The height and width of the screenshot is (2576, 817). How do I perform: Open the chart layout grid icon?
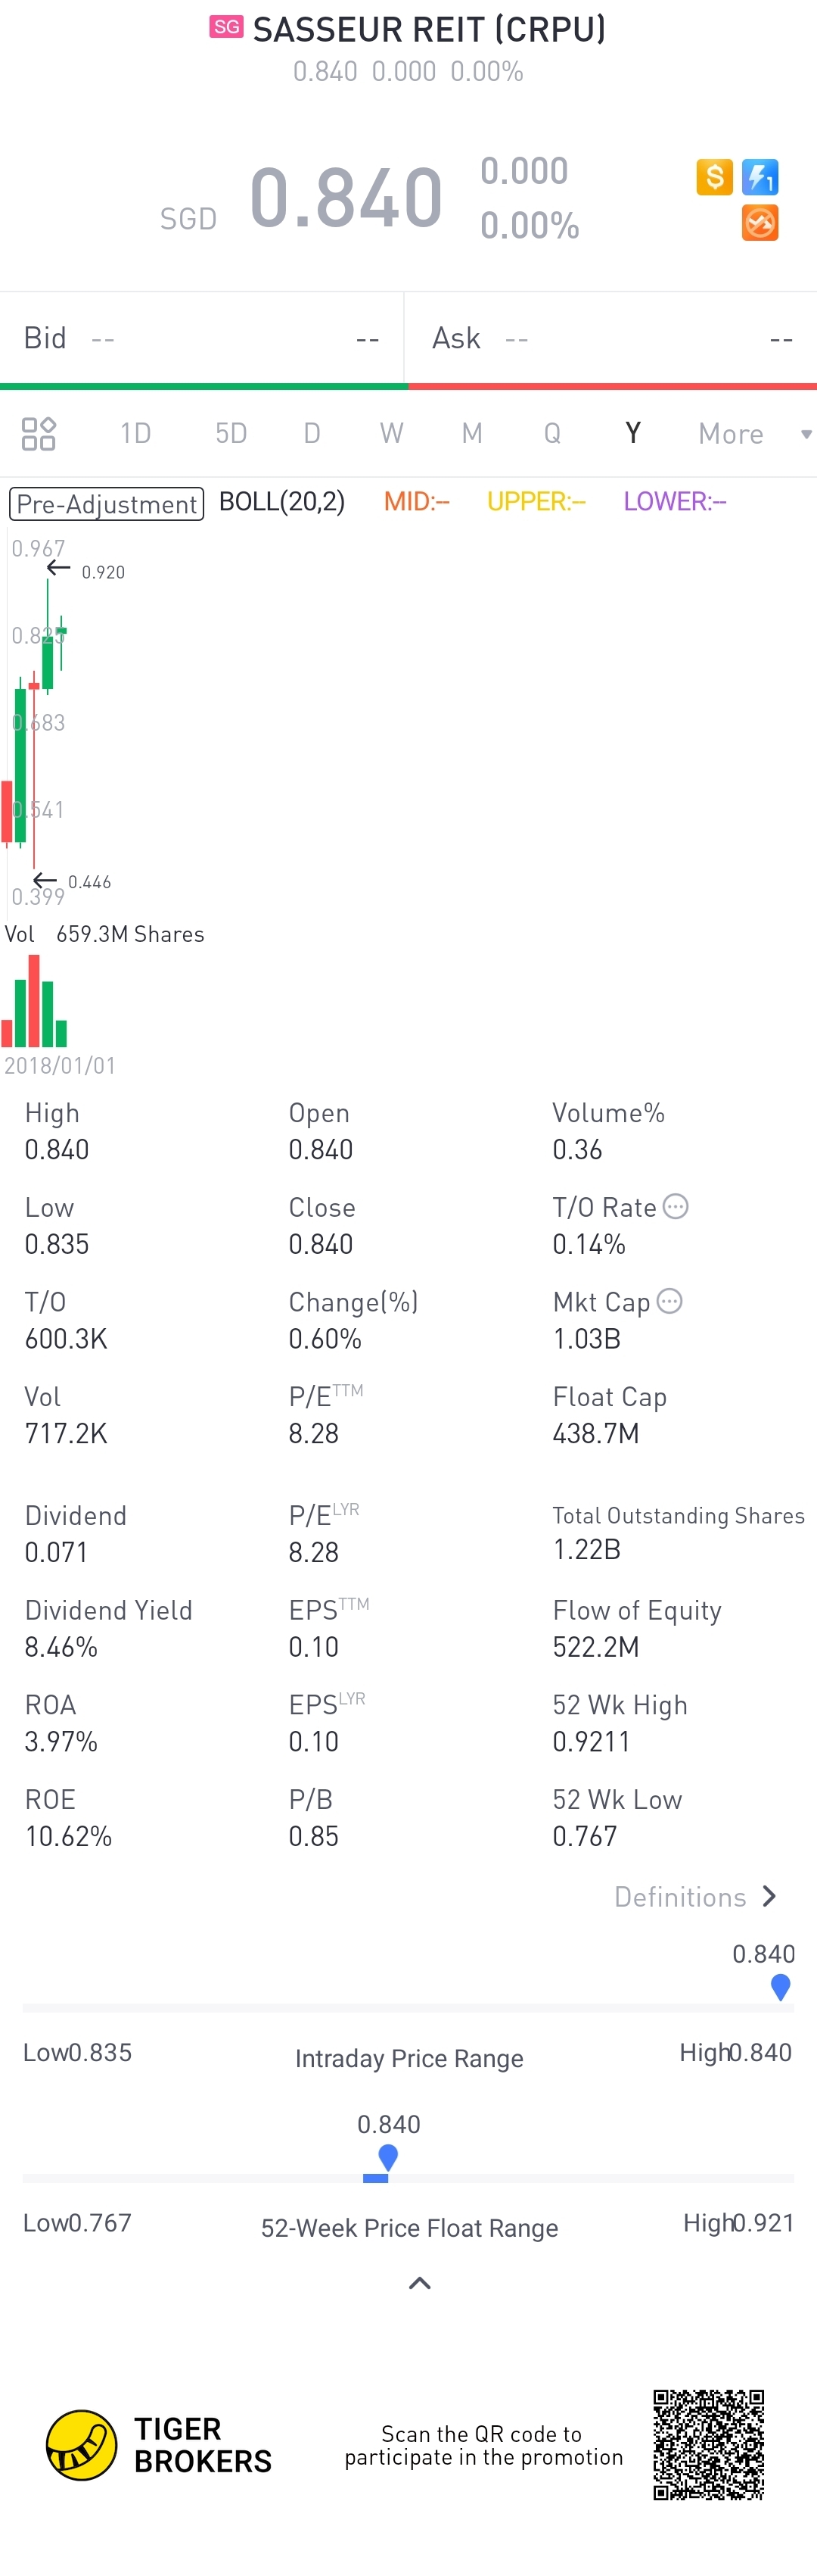(39, 433)
